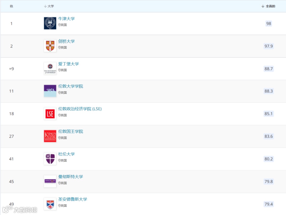The image size is (286, 215).
Task: Open the 圣安德鲁斯大学 link
Action: click(x=73, y=199)
